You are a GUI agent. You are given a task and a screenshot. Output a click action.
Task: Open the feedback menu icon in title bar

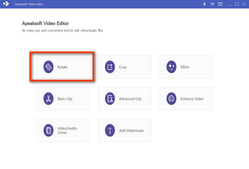(x=220, y=4)
